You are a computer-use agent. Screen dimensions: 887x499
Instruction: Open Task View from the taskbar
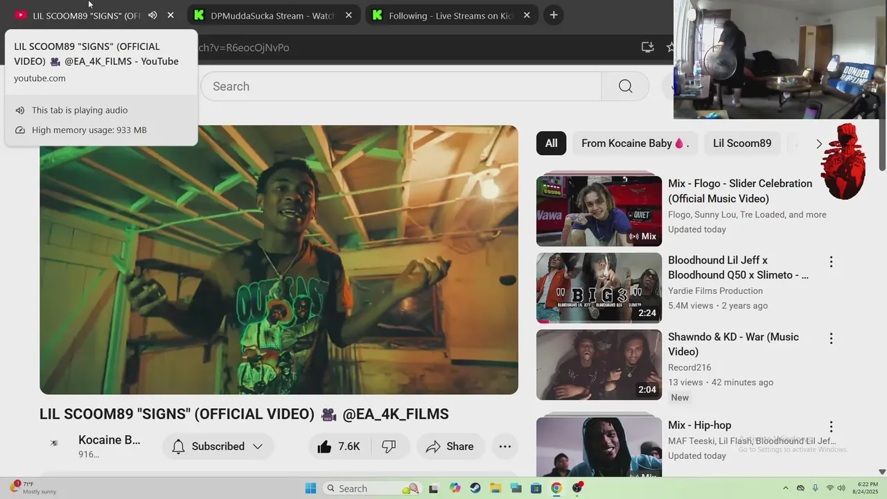(434, 488)
